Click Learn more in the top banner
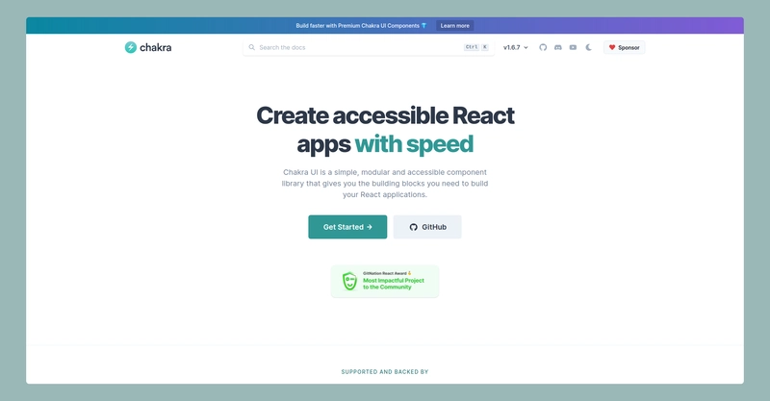 454,26
